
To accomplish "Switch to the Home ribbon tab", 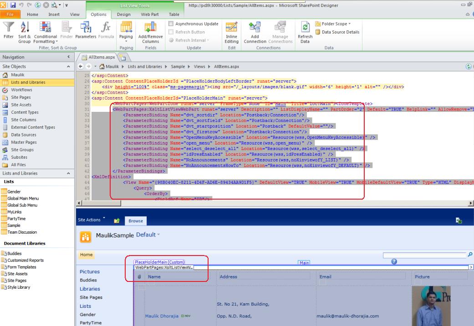I will pos(32,14).
